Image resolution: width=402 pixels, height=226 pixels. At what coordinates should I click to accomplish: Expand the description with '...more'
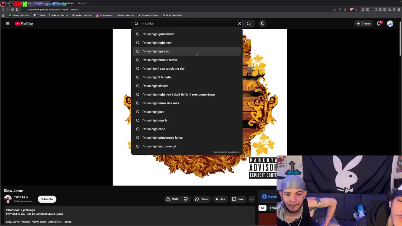(67, 222)
